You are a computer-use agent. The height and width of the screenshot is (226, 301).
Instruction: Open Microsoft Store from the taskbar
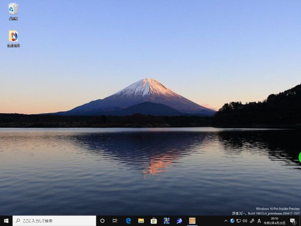coord(154,221)
